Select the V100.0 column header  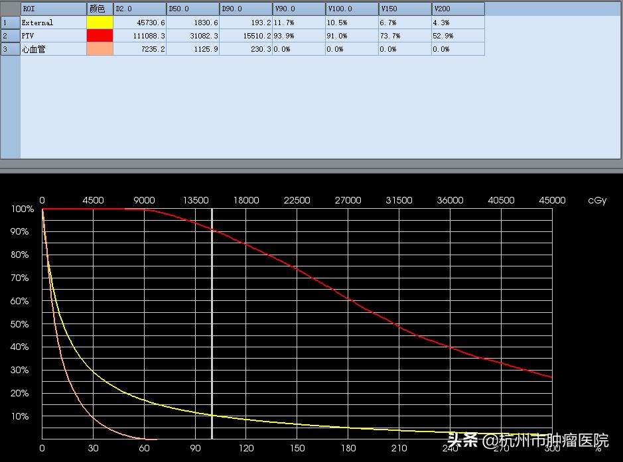[x=352, y=9]
